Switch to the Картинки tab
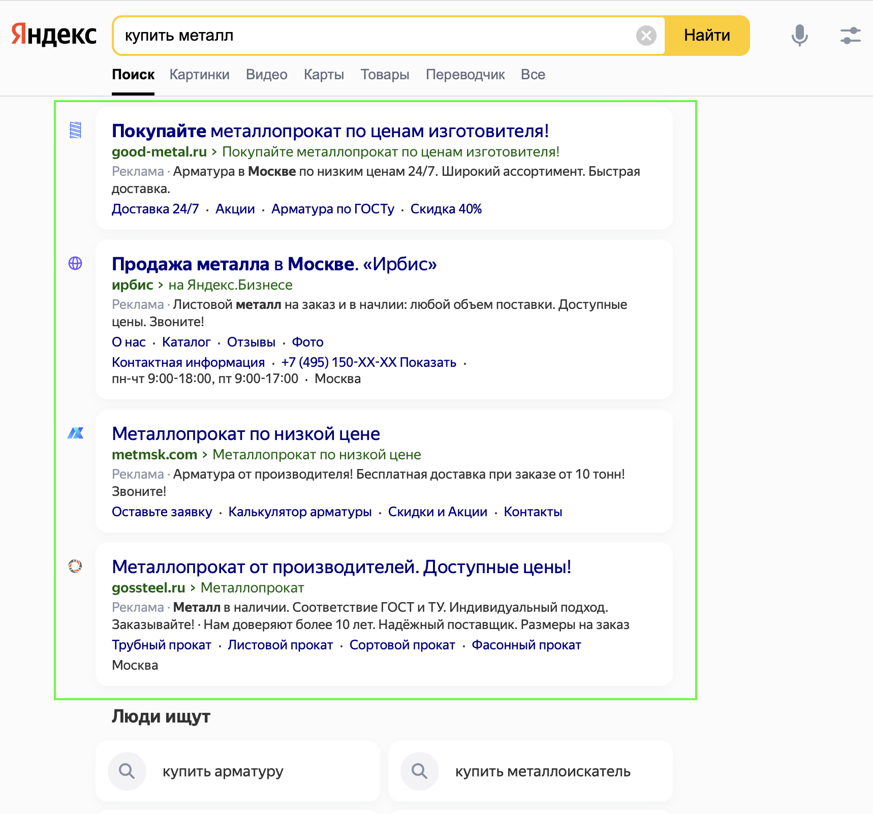The height and width of the screenshot is (814, 873). pos(199,74)
